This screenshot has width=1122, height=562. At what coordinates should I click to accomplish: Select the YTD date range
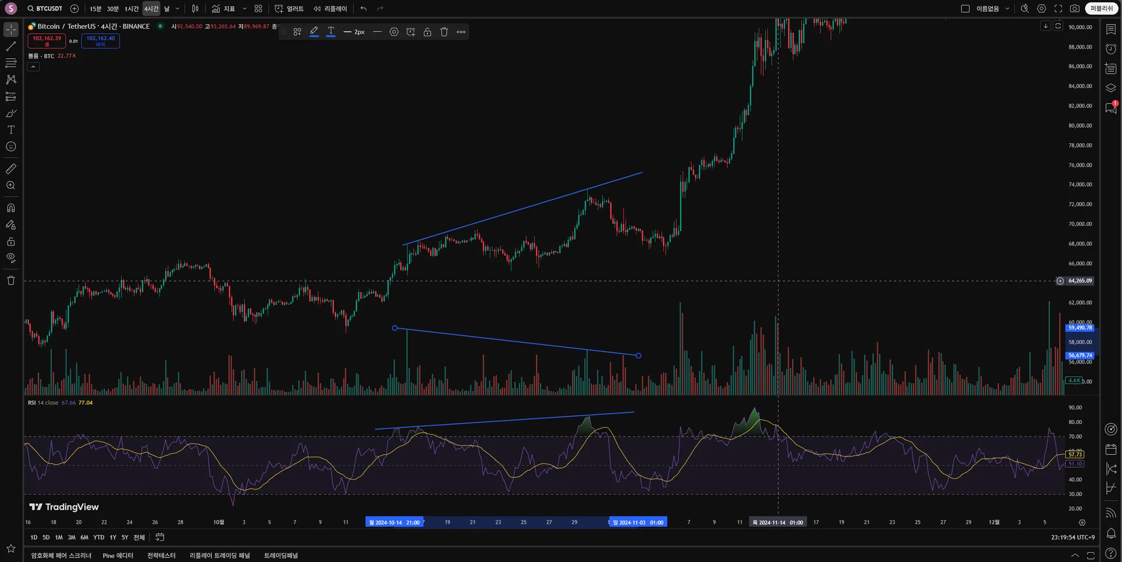(x=99, y=537)
